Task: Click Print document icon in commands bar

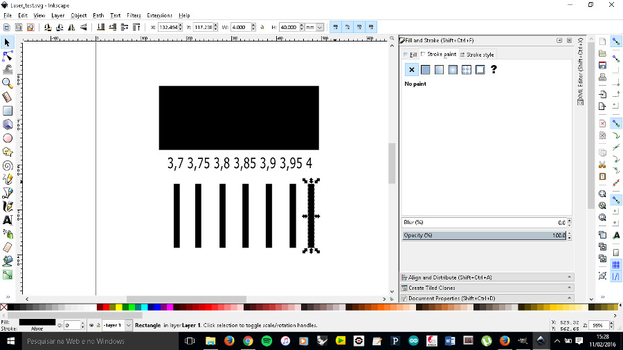Action: [602, 77]
